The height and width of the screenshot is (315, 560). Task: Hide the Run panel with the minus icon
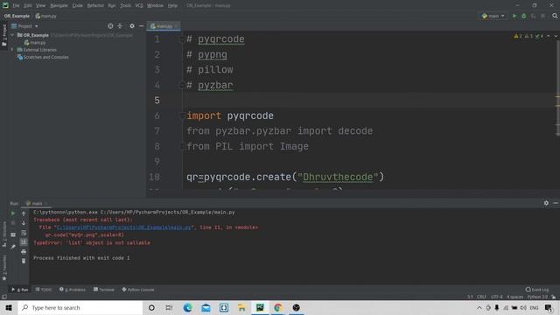[556, 203]
